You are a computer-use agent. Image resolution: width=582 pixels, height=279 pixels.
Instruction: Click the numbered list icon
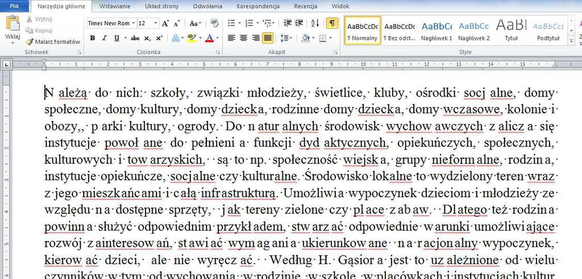click(x=250, y=23)
